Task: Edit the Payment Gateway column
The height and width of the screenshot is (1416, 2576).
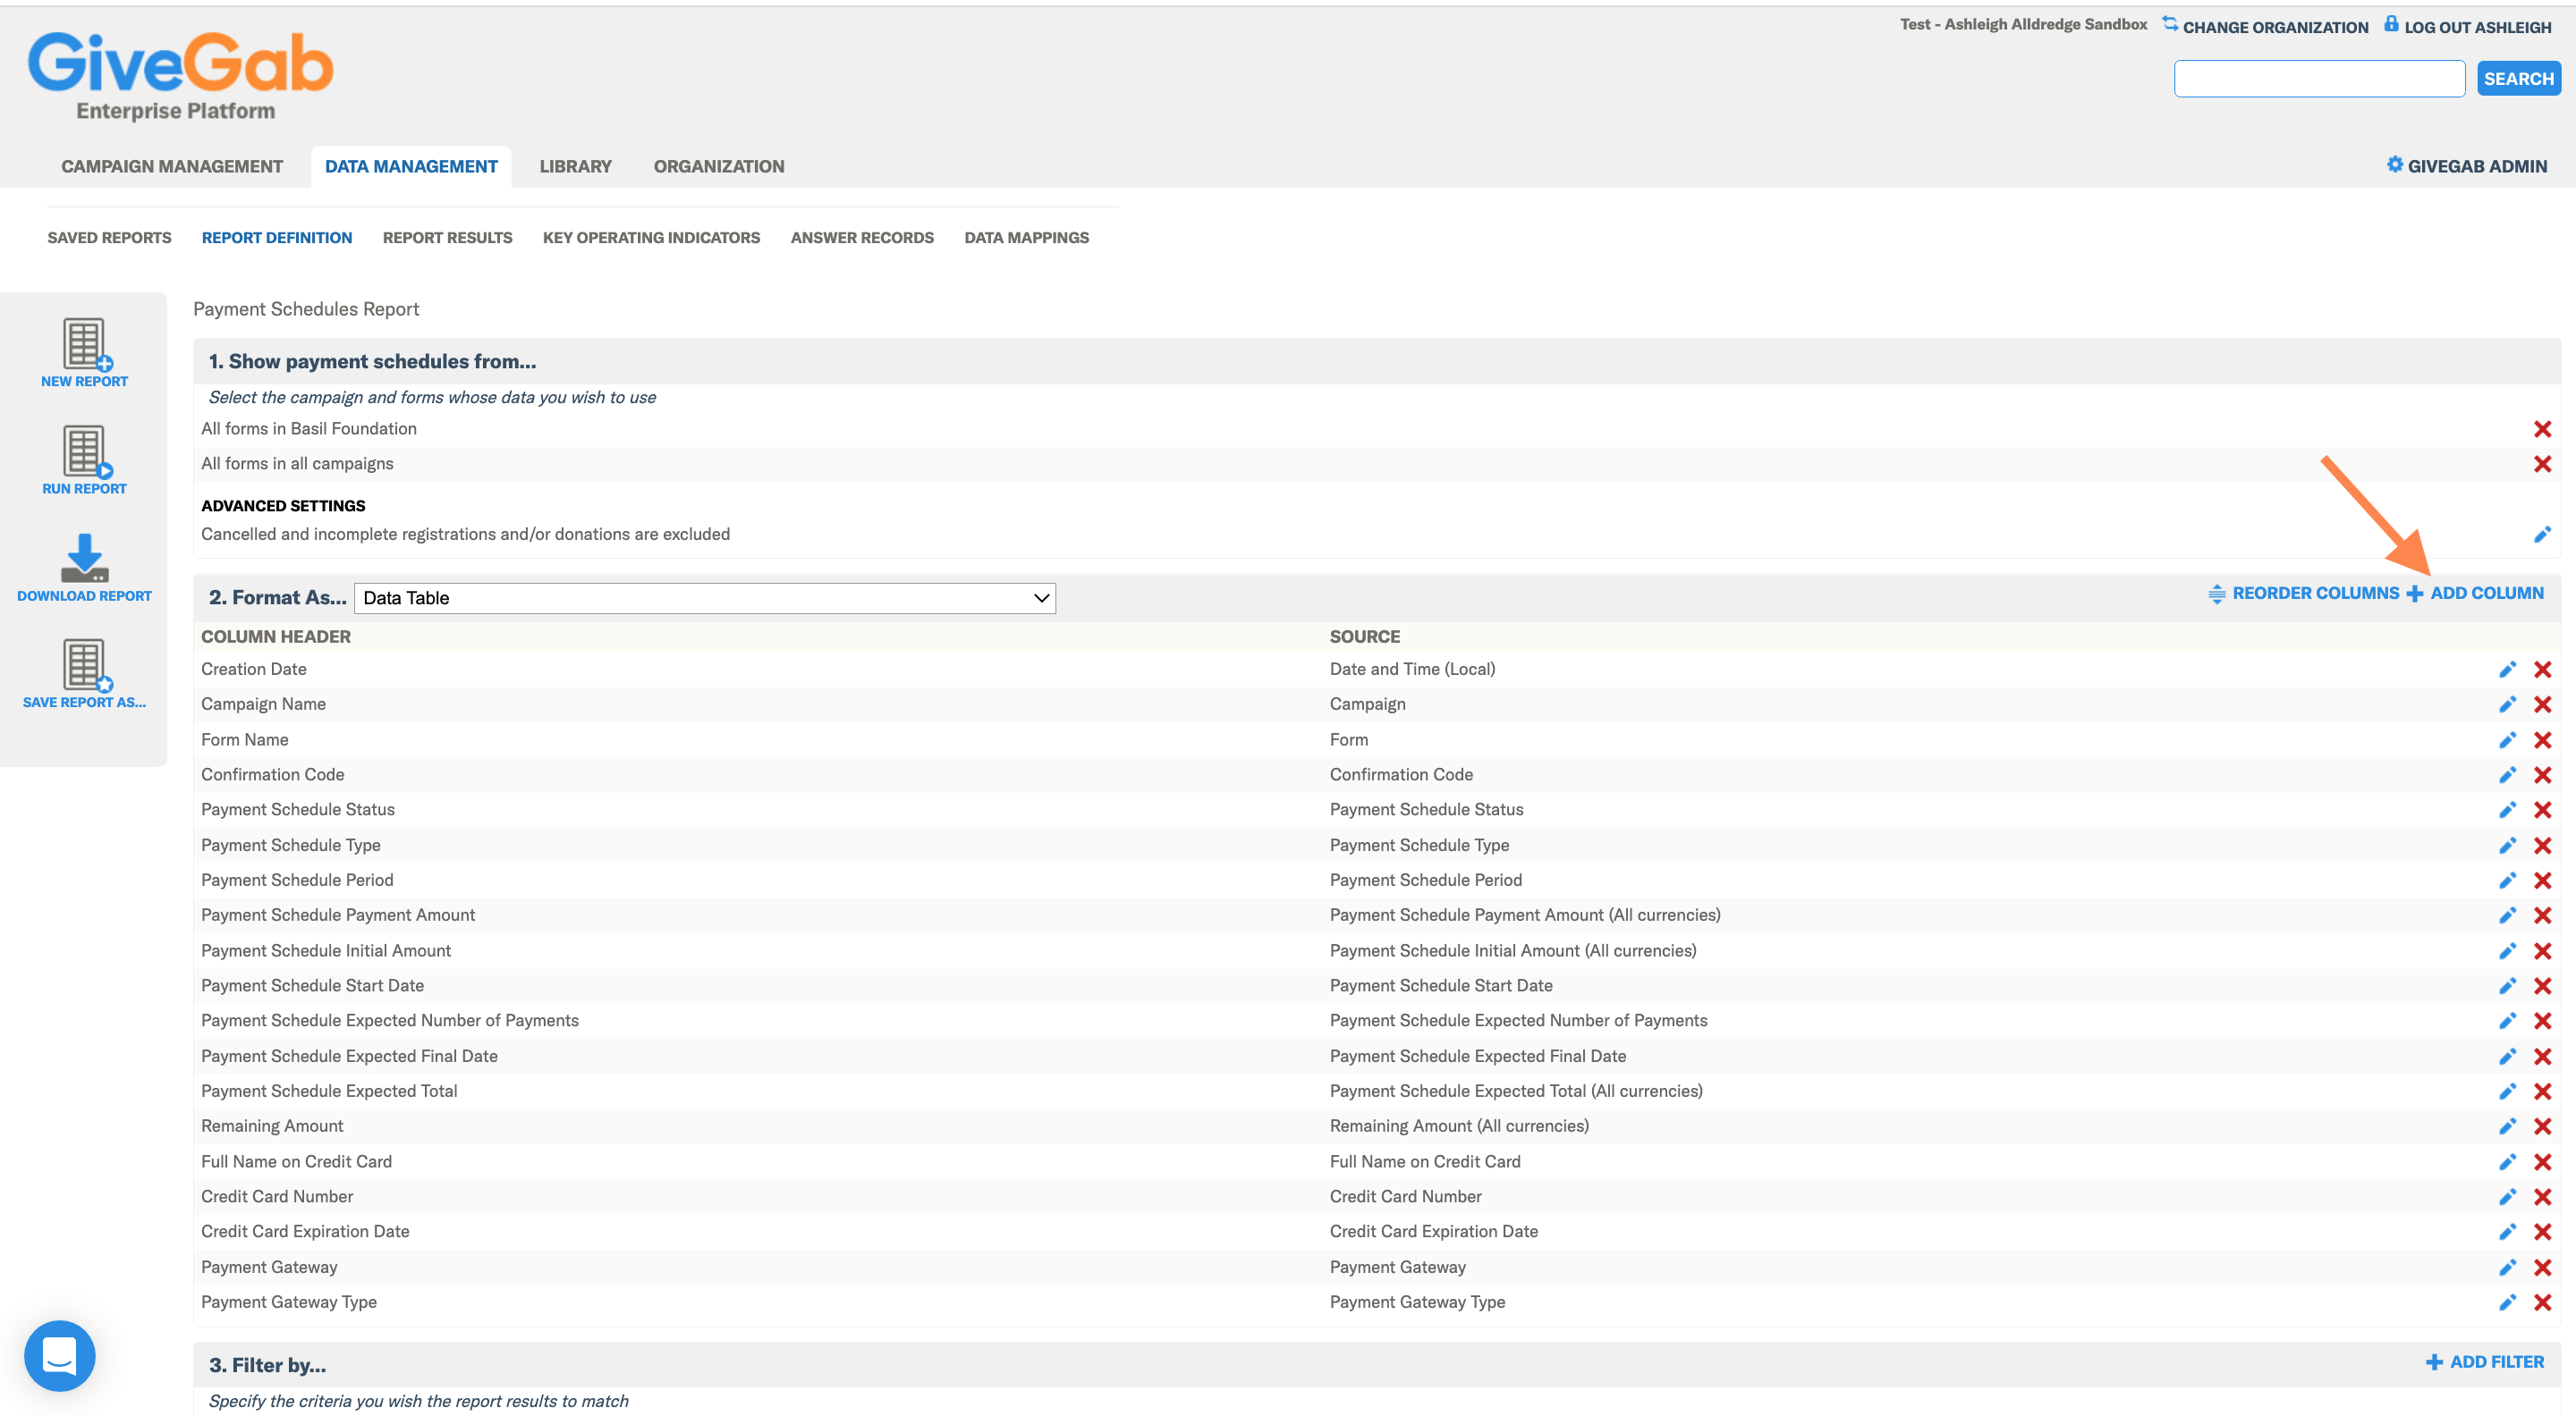Action: point(2507,1267)
